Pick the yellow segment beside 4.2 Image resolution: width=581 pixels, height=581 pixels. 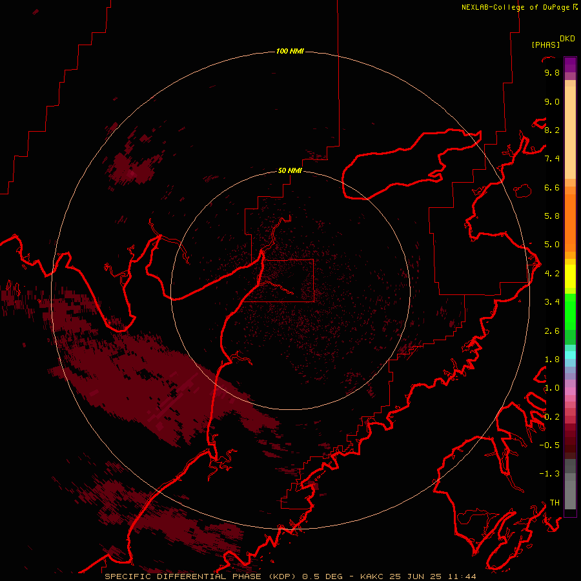(570, 276)
